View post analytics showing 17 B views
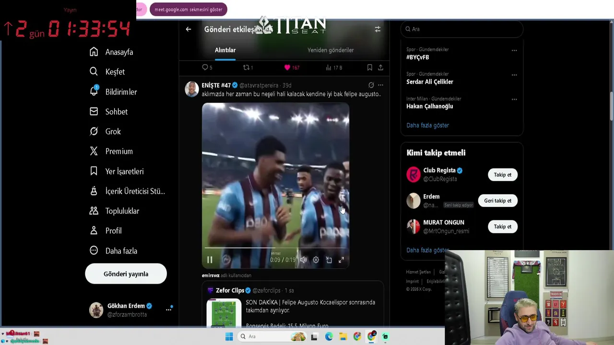Screen dimensions: 614x345 click(x=334, y=68)
